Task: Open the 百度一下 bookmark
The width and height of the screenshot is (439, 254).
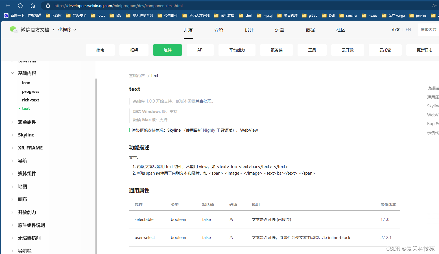Action: pos(23,16)
